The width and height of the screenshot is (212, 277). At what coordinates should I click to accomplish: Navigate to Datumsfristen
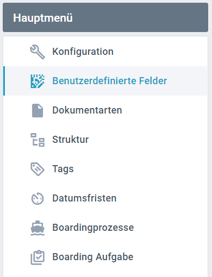click(105, 198)
